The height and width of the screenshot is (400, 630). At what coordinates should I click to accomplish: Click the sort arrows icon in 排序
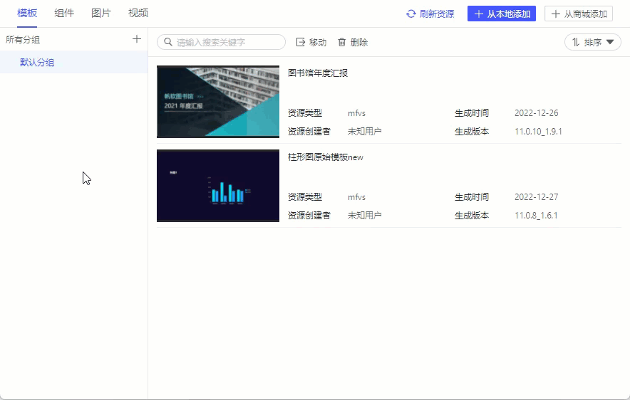pyautogui.click(x=576, y=42)
